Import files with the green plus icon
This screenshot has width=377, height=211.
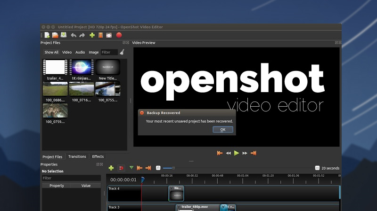point(92,35)
